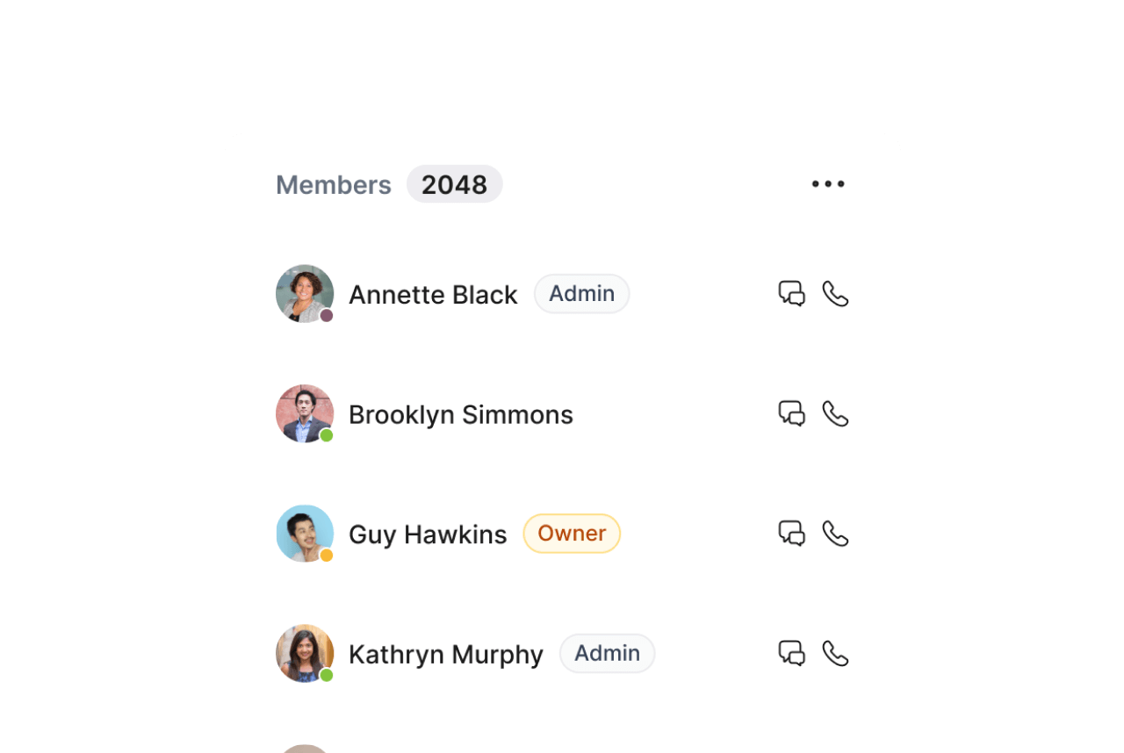This screenshot has height=753, width=1124.
Task: Call Brooklyn Simmons
Action: pyautogui.click(x=835, y=413)
